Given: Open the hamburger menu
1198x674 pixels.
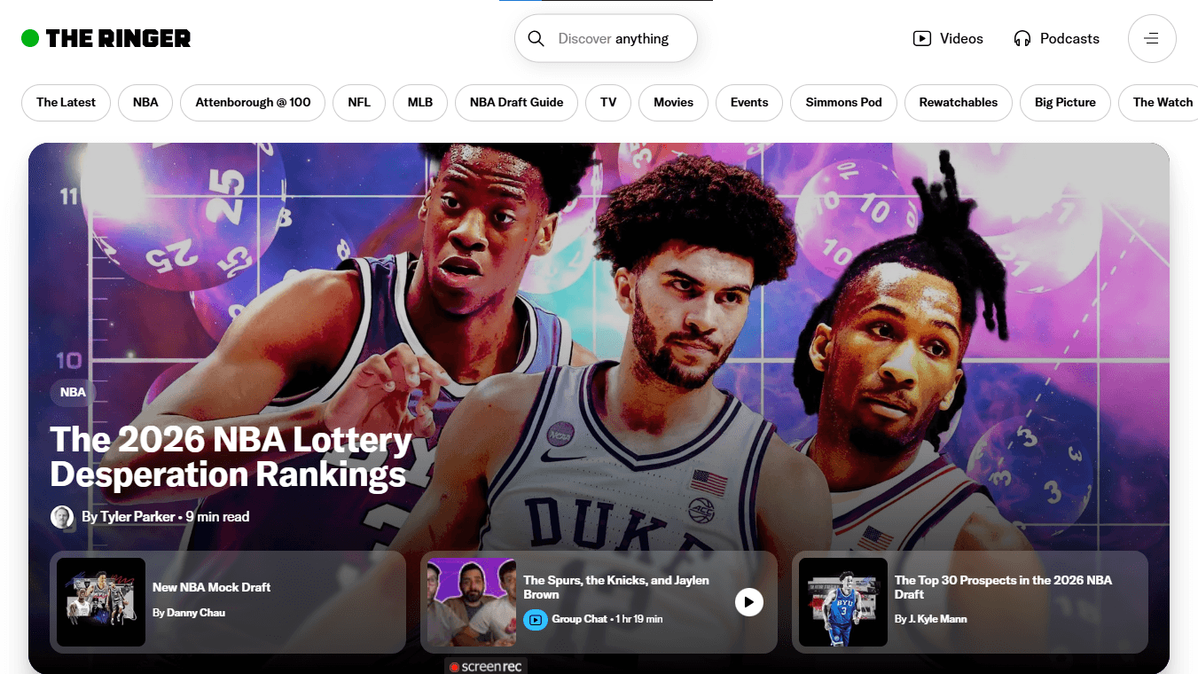Looking at the screenshot, I should pyautogui.click(x=1152, y=38).
